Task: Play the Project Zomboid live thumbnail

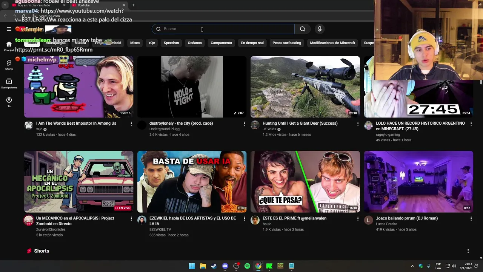Action: tap(78, 182)
